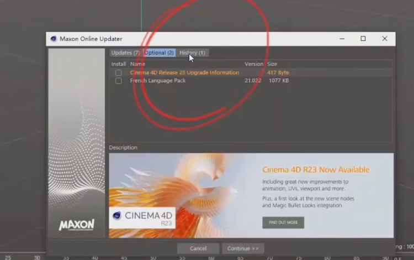Screen dimensions: 414x260
Task: Click the Cancel button
Action: tap(198, 248)
